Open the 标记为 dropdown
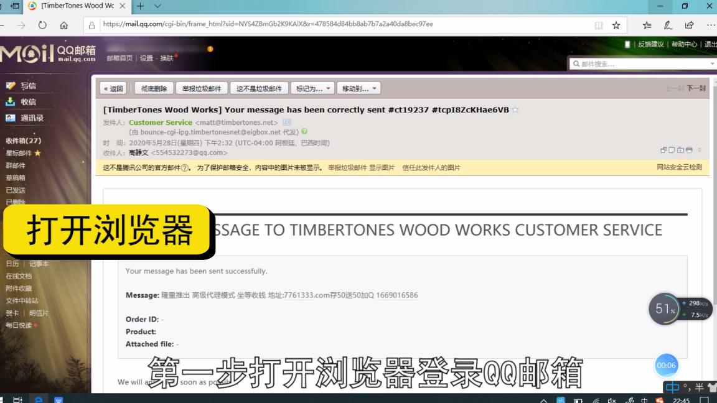Image resolution: width=717 pixels, height=403 pixels. pyautogui.click(x=313, y=89)
